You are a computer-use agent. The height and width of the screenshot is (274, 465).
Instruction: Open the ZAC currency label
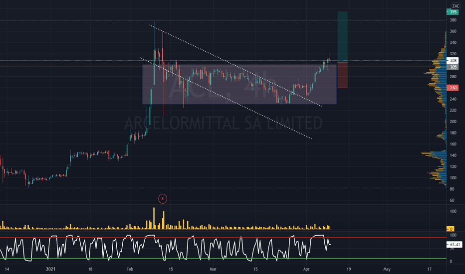click(x=456, y=6)
